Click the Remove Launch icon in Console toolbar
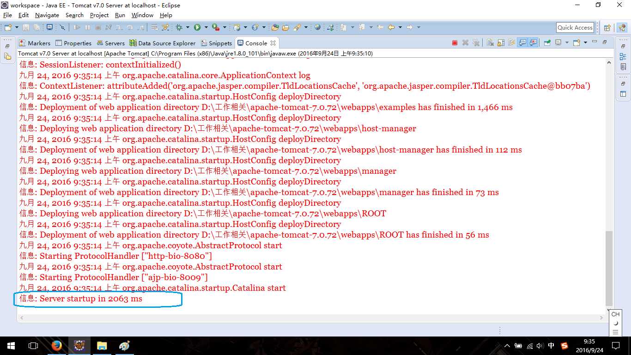 coord(465,43)
